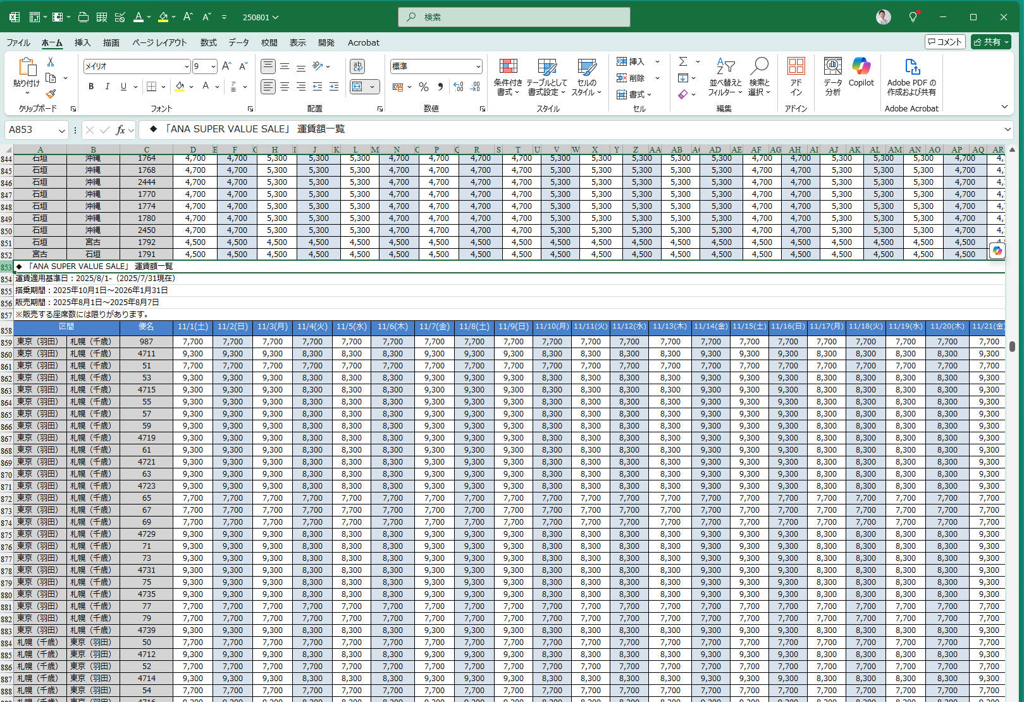Click the Increase Decimal icon
Screen dimensions: 1024x702
(459, 87)
